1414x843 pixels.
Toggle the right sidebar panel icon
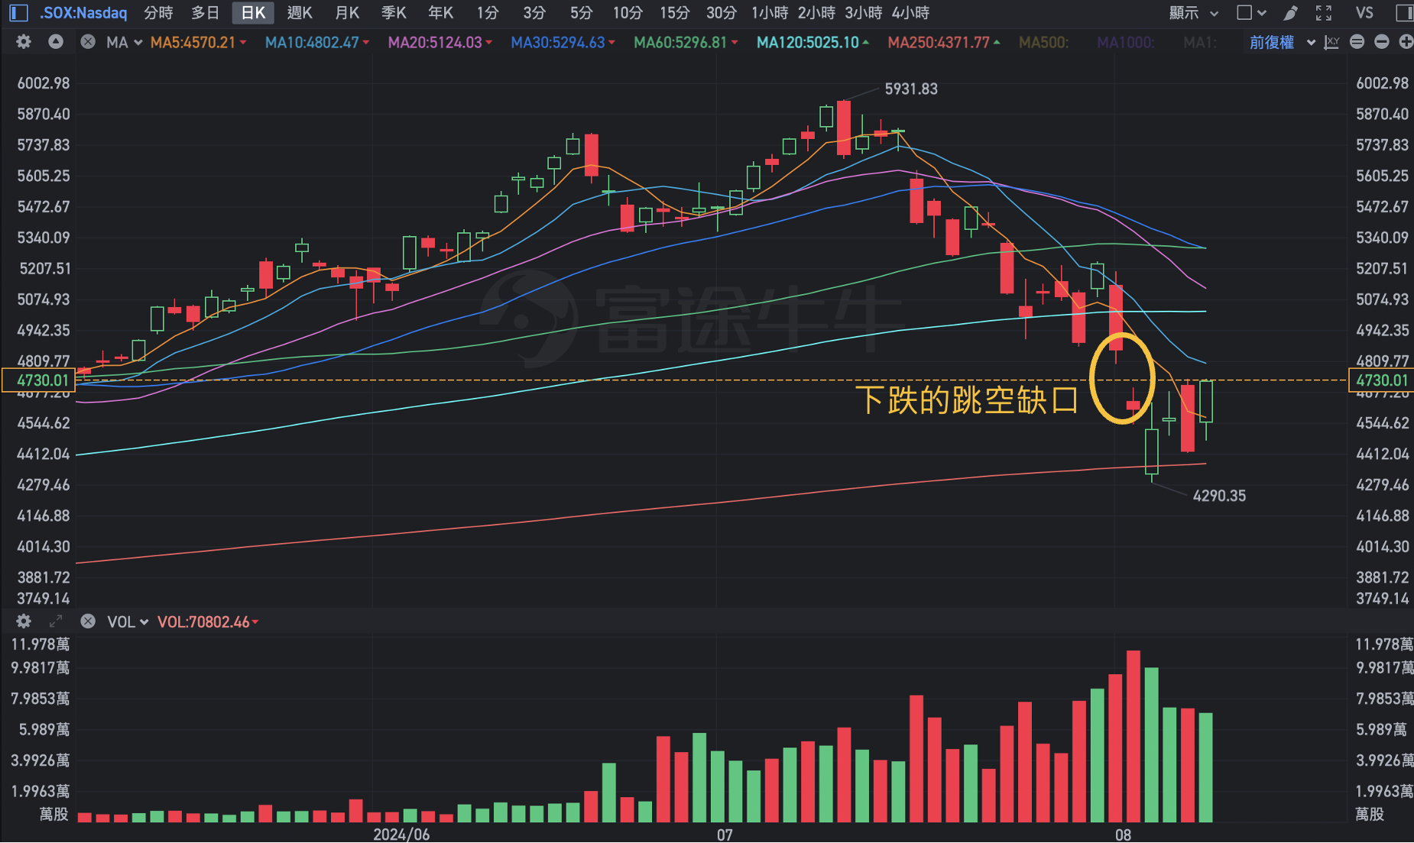pos(1404,13)
